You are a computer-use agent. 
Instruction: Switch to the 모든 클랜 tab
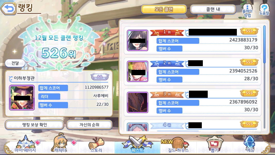coord(164,9)
